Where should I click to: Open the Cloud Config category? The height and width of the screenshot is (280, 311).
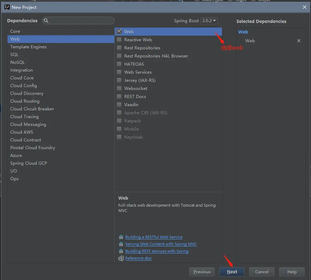tap(61, 85)
